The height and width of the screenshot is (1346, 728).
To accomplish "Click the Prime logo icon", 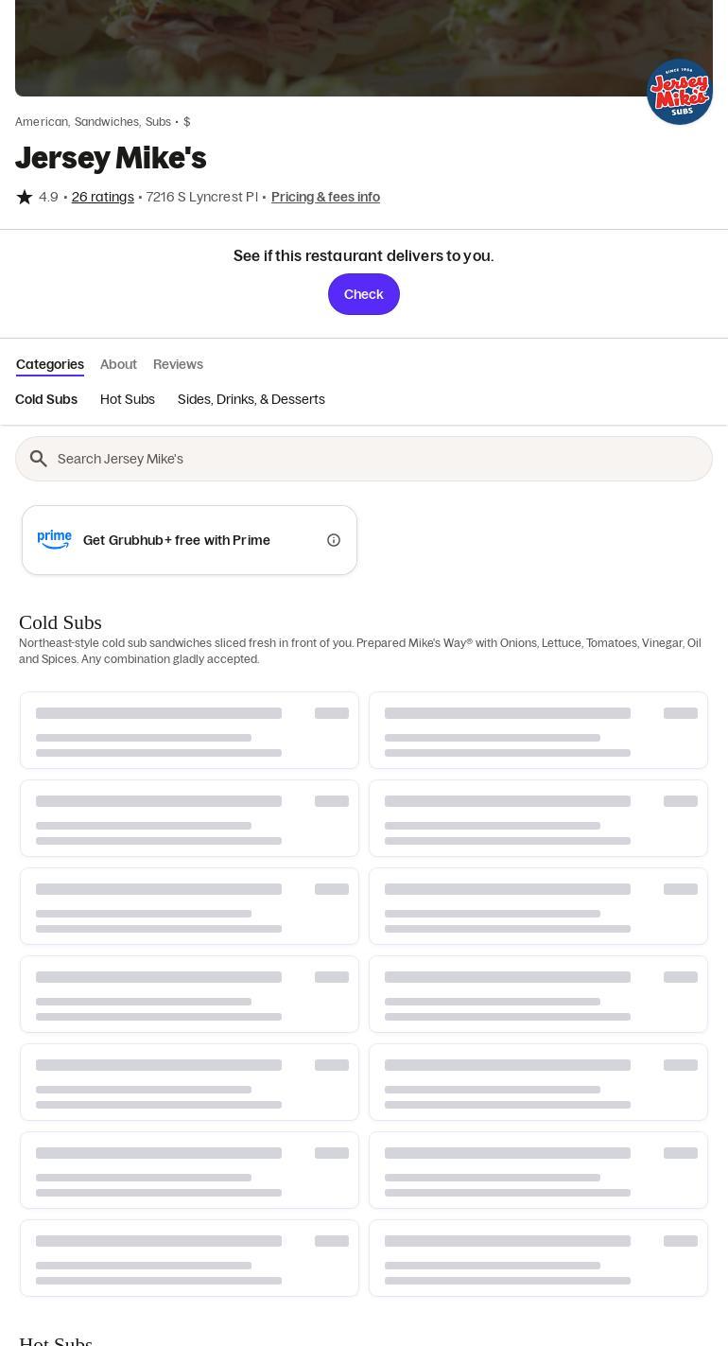I will click(x=55, y=539).
